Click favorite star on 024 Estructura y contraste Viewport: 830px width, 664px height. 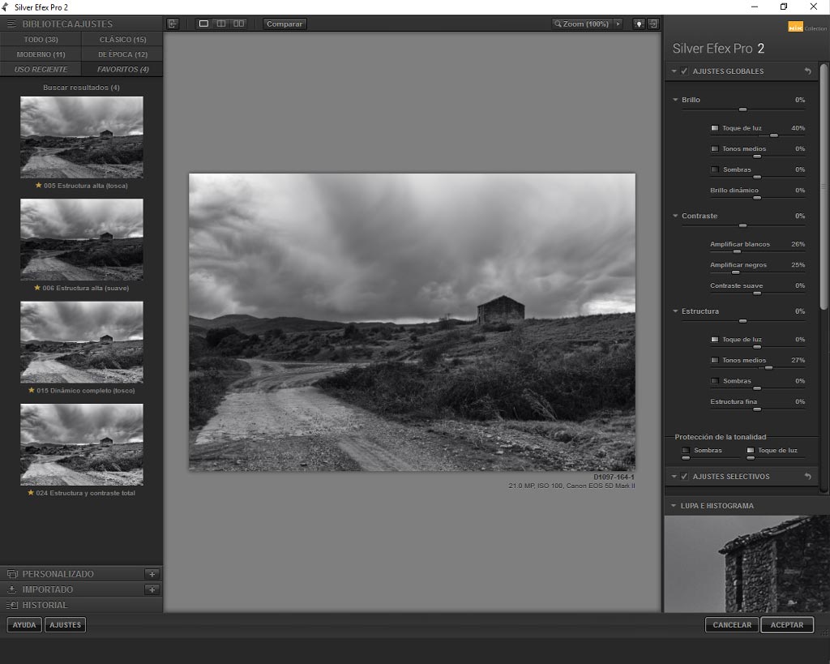pos(31,492)
